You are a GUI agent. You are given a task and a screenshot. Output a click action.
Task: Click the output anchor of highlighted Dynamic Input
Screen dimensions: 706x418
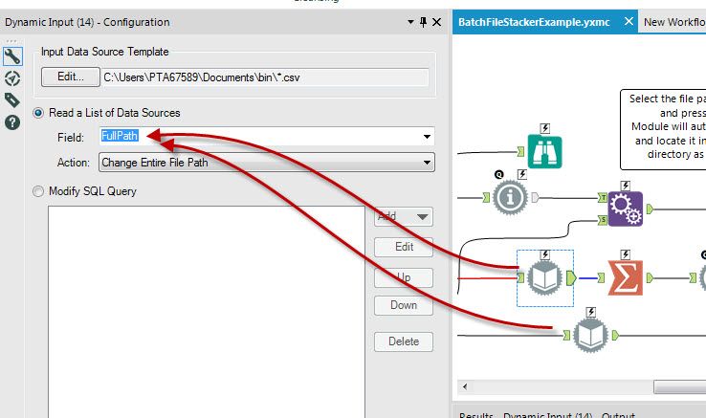pyautogui.click(x=571, y=278)
